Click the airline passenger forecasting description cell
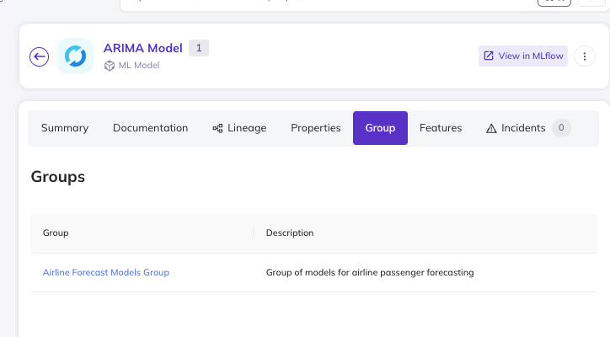This screenshot has width=610, height=337. [x=370, y=272]
